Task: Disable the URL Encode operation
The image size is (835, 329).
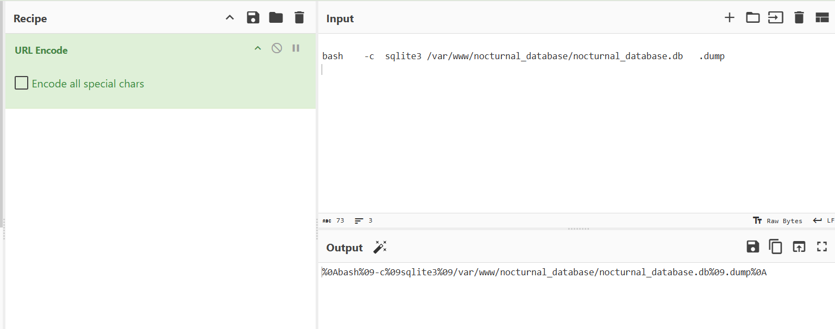Action: pos(277,48)
